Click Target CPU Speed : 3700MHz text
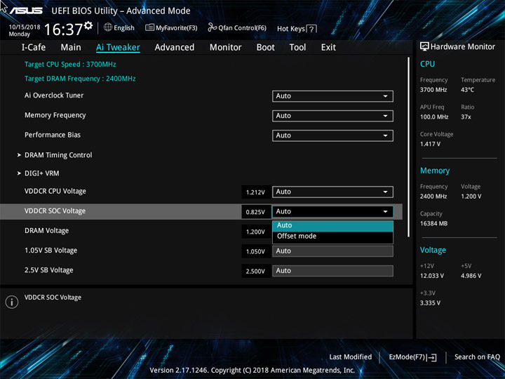 70,64
